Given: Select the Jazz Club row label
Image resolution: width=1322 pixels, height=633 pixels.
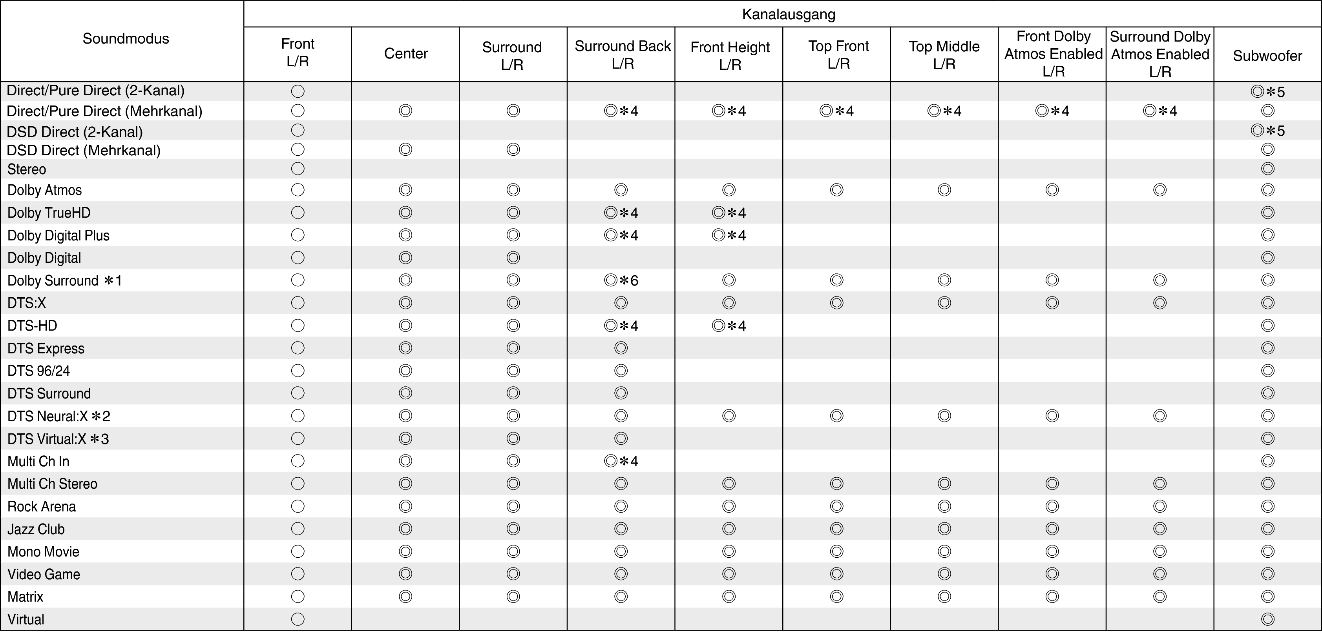Looking at the screenshot, I should [x=36, y=529].
